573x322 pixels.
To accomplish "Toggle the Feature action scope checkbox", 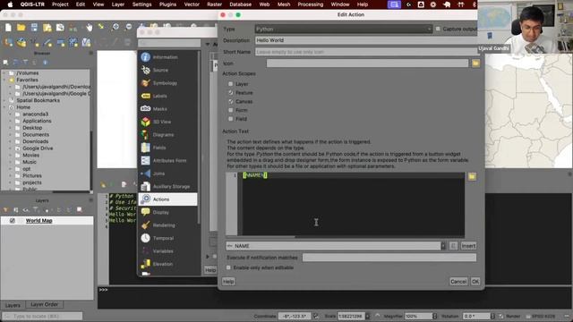I will 231,93.
